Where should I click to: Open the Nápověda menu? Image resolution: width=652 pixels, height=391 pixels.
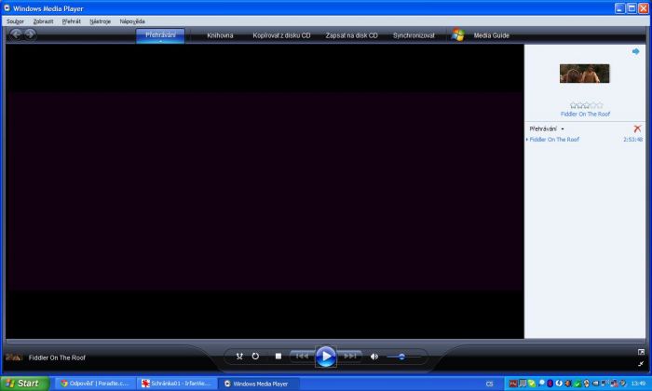(x=132, y=21)
